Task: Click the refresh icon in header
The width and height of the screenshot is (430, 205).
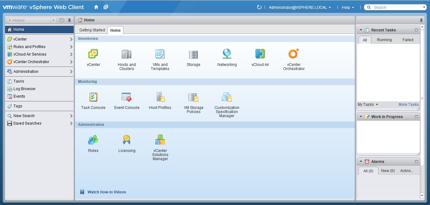Action: [259, 7]
